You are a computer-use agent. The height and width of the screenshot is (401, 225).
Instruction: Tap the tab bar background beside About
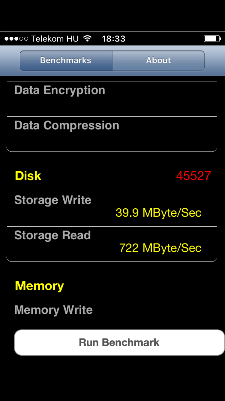[215, 60]
